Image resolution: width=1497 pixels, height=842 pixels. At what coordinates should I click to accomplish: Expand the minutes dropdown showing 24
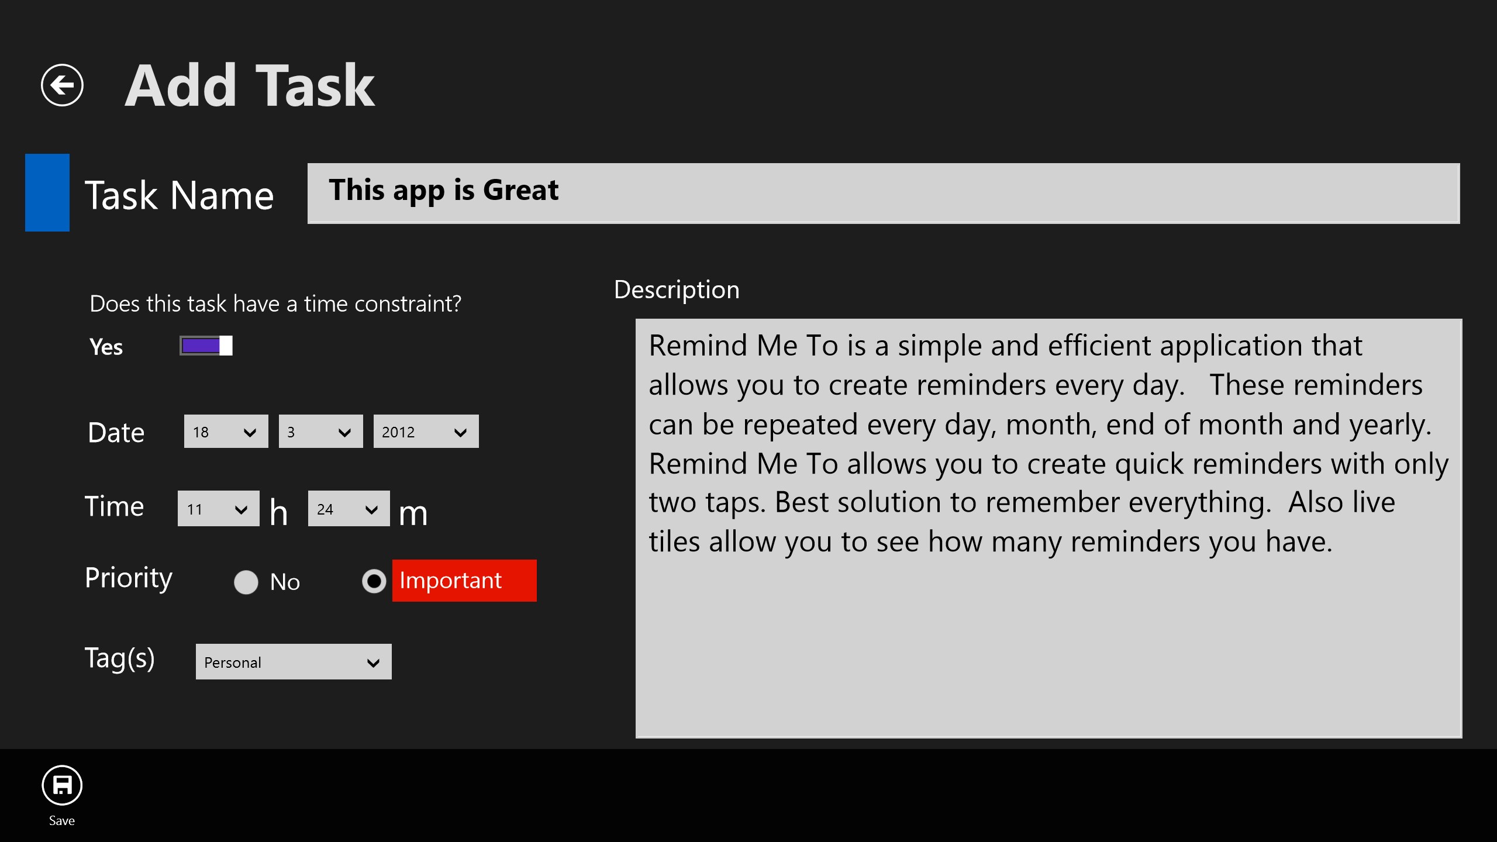point(349,509)
